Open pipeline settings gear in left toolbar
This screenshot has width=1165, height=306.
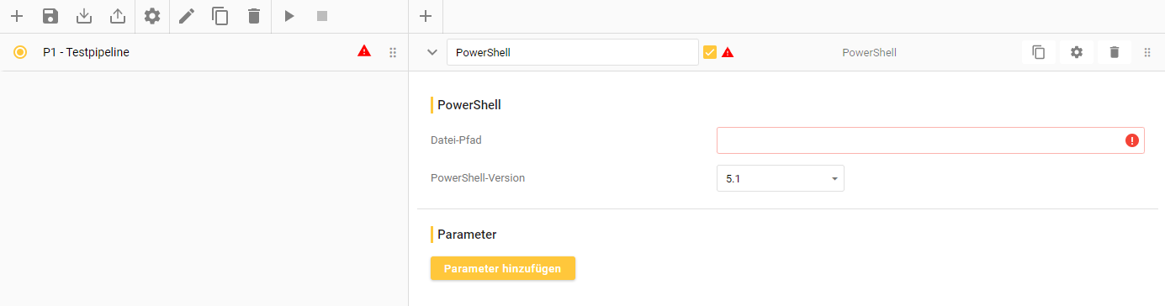(152, 16)
